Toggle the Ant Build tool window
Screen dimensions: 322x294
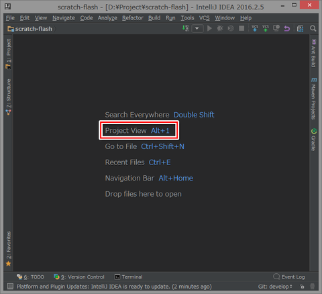314,53
